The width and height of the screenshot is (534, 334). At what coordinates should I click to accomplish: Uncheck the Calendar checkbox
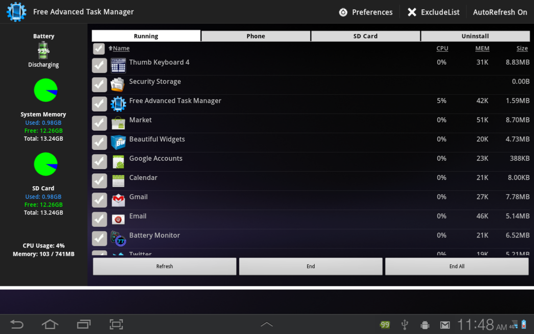pyautogui.click(x=99, y=181)
